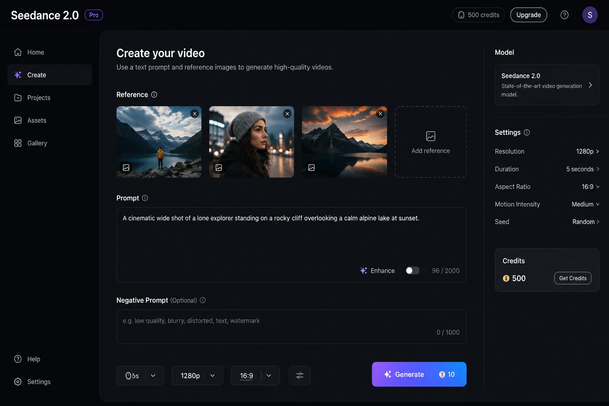Open the help question mark icon in header
Viewport: 609px width, 406px height.
coord(565,15)
